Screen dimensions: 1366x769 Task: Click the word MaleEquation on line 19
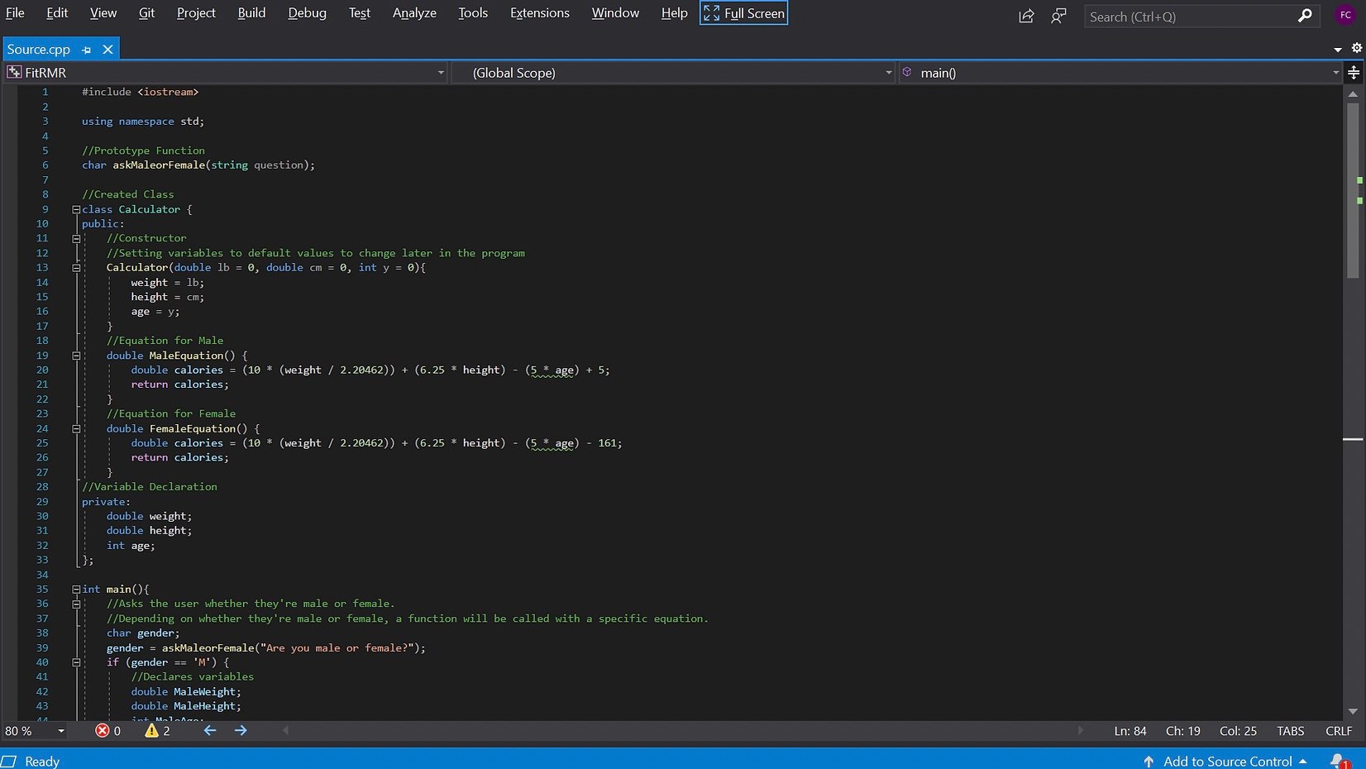pos(186,356)
